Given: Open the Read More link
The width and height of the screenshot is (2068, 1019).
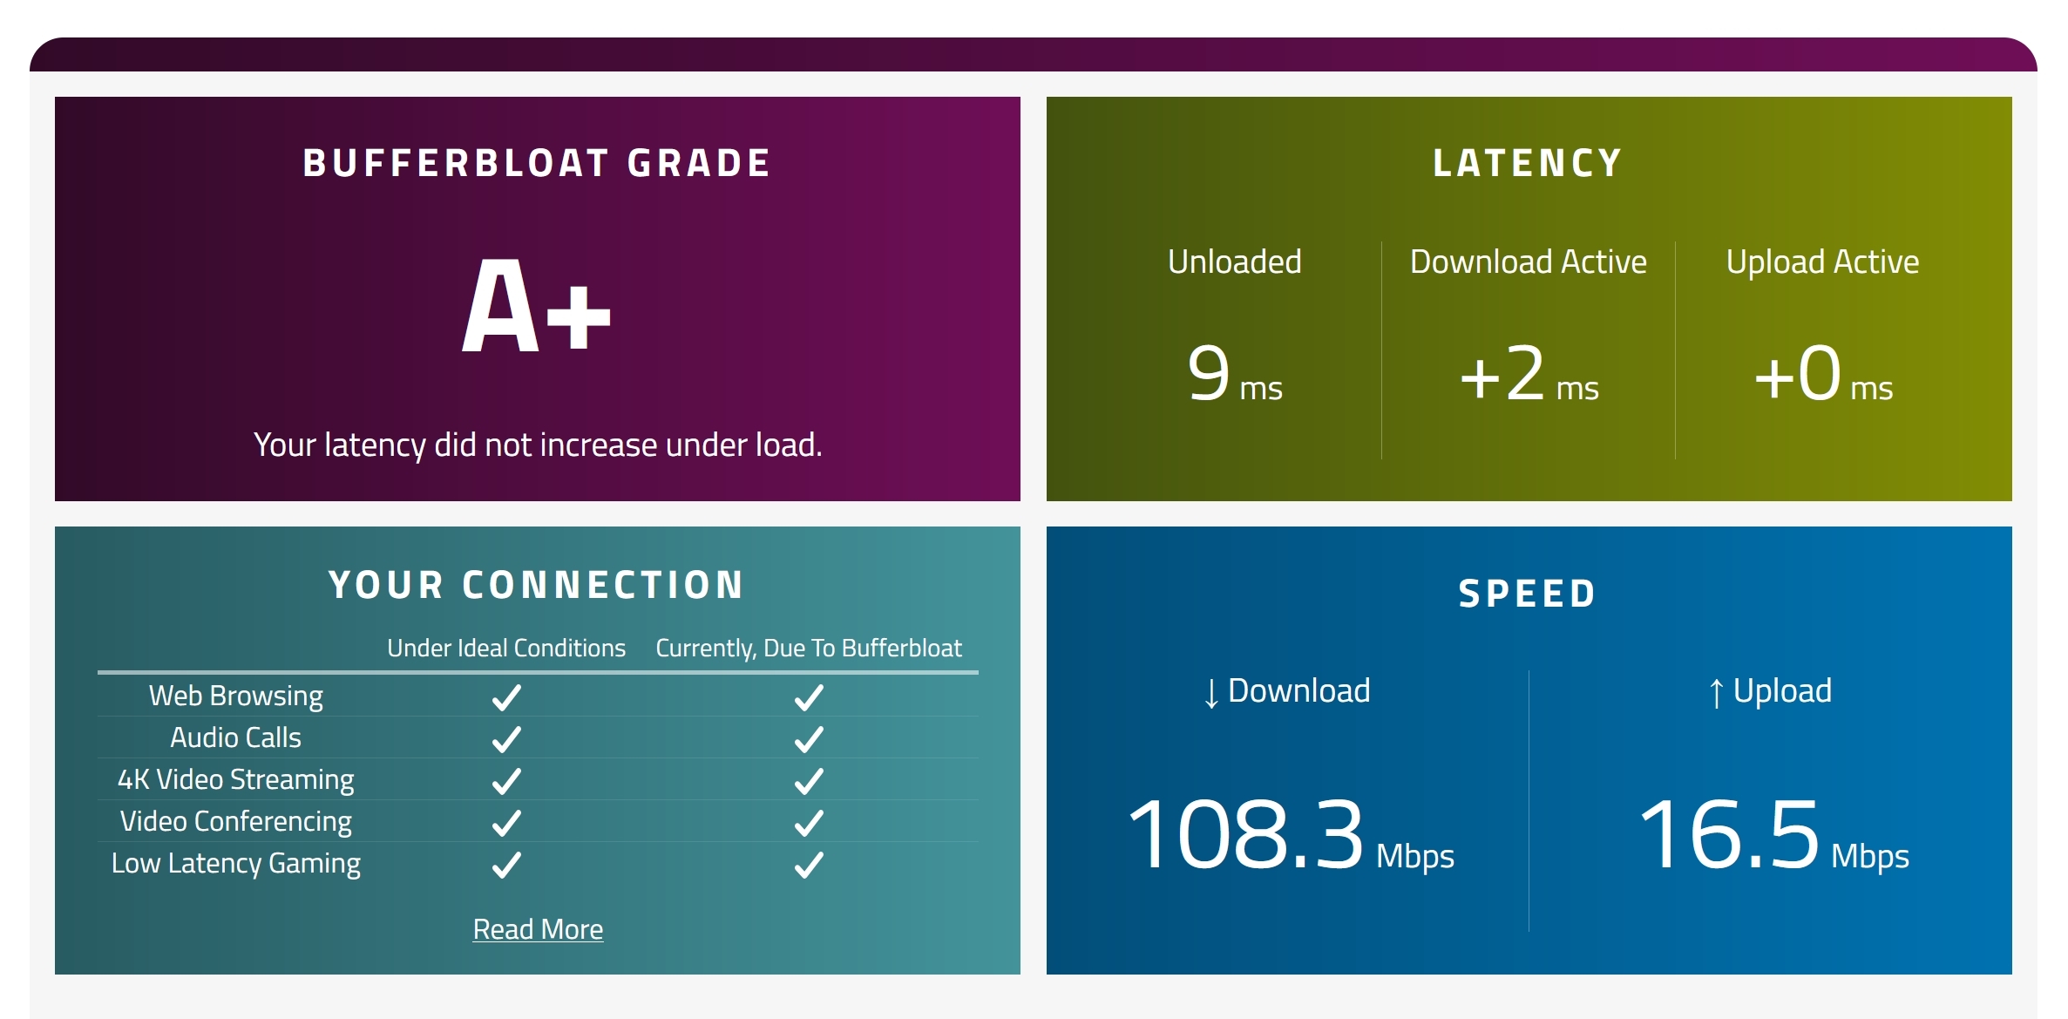Looking at the screenshot, I should tap(538, 929).
